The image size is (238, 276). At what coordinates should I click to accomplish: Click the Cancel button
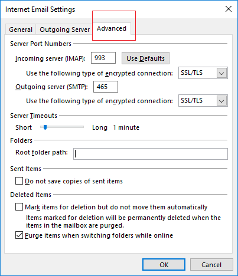211,265
